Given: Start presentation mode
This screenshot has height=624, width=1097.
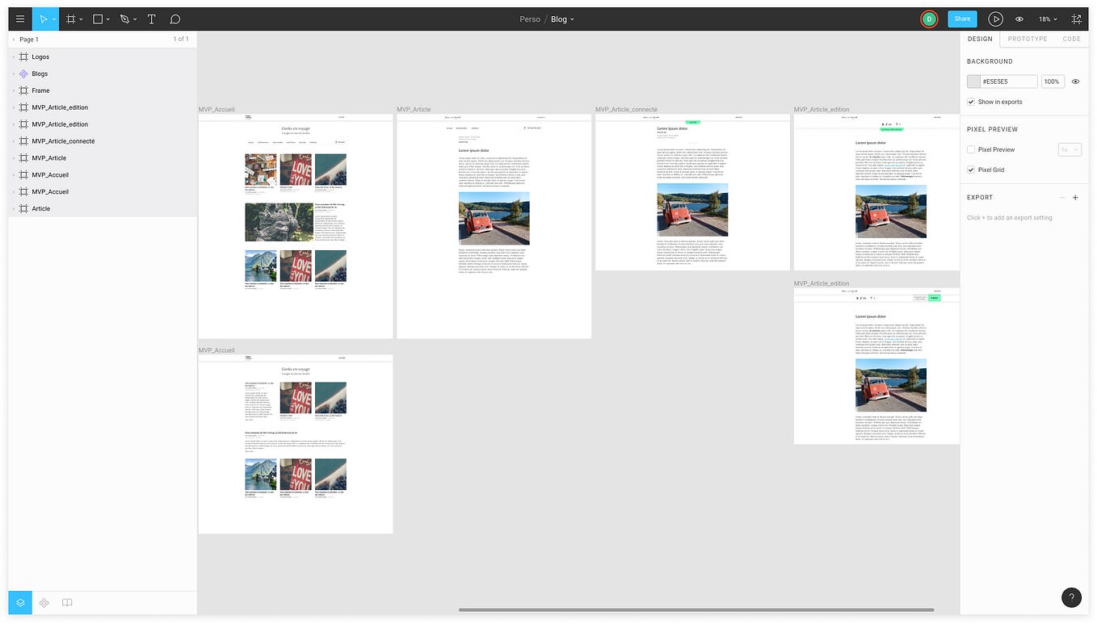Looking at the screenshot, I should click(x=996, y=19).
